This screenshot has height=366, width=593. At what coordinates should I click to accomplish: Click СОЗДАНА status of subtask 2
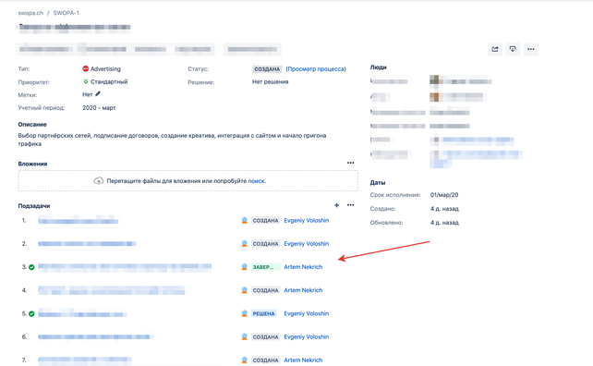tap(265, 244)
